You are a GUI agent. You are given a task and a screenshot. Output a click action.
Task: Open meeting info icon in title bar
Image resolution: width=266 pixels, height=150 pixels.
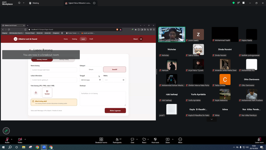20,3
